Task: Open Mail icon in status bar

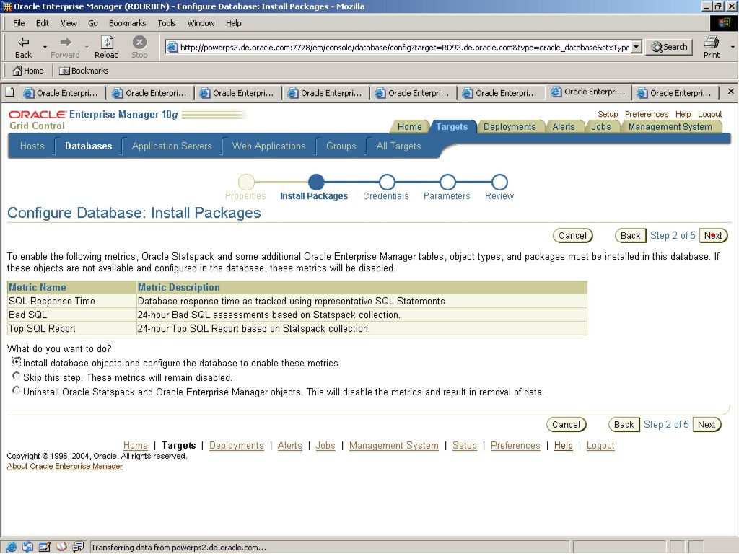Action: [28, 547]
